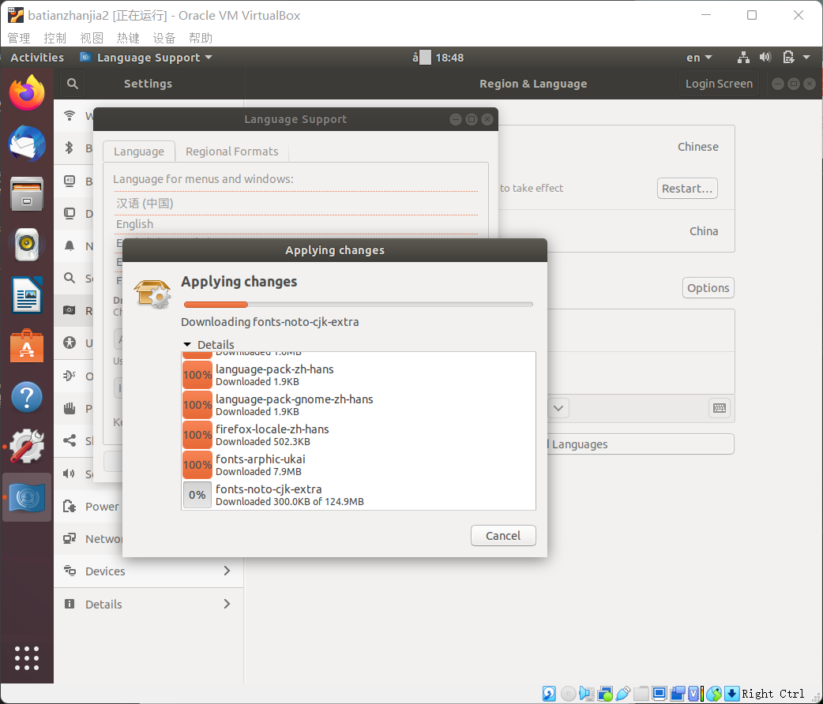Click the 0% progress of fonts-noto-cjk-extra

(197, 495)
